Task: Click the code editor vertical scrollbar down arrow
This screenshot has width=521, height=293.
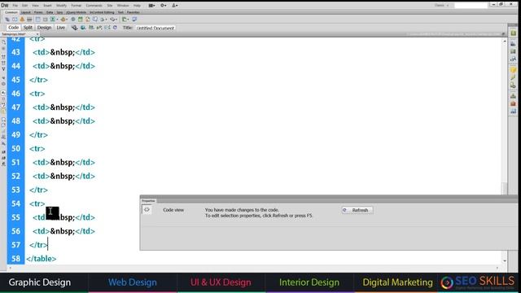Action: (505, 260)
